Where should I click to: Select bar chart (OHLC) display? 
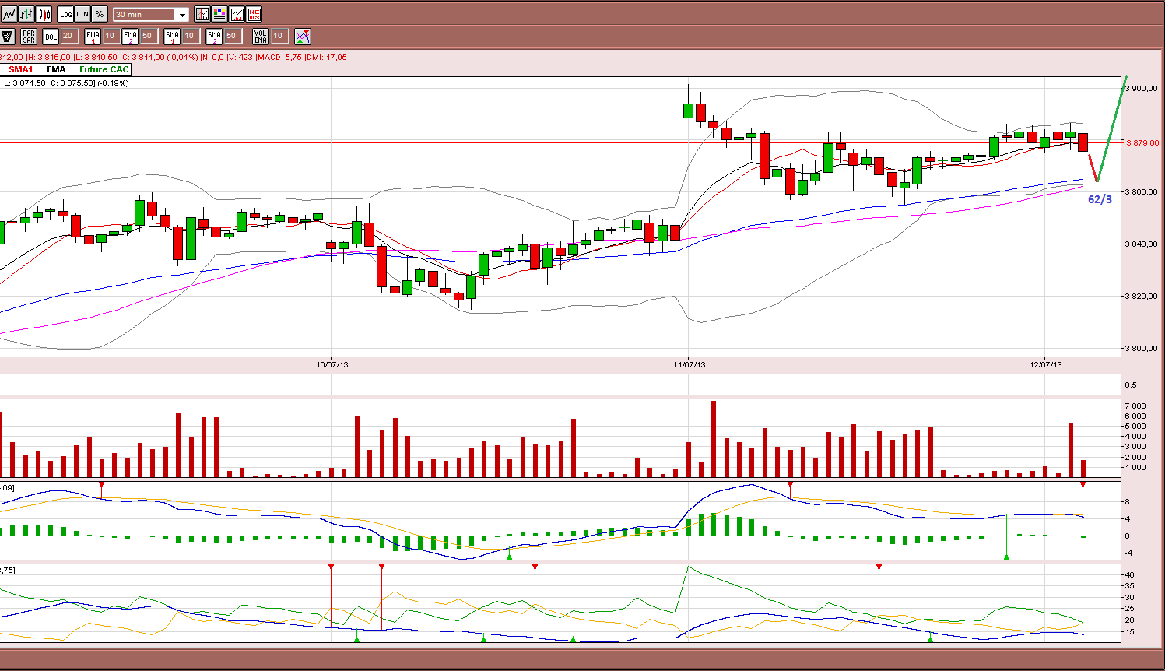[x=26, y=14]
